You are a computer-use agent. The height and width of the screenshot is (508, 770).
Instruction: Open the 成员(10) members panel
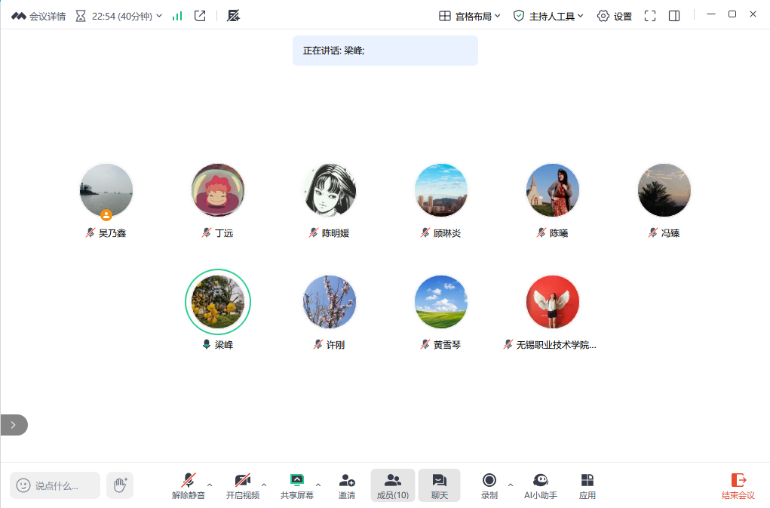pyautogui.click(x=392, y=485)
